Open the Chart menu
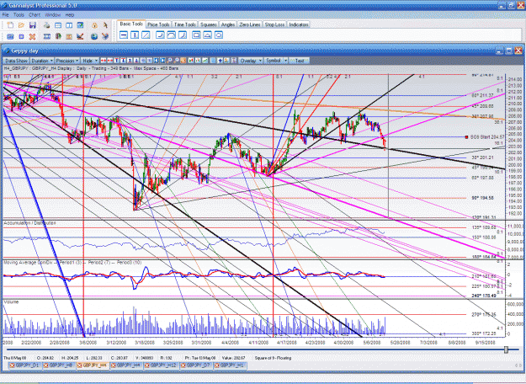The height and width of the screenshot is (384, 526). pyautogui.click(x=35, y=15)
